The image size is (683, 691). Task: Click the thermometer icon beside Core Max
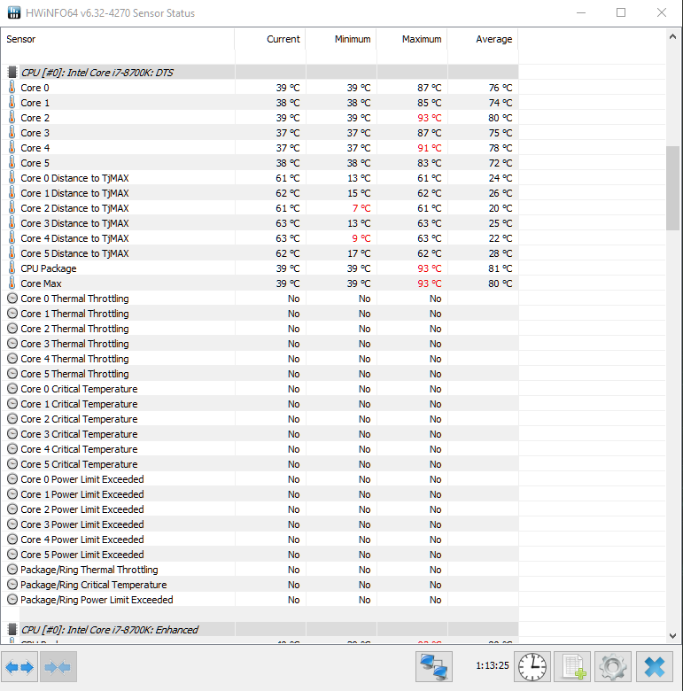point(12,283)
